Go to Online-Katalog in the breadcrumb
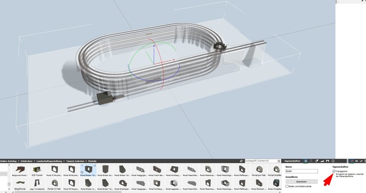Viewport: 366px width, 193px height. [x=8, y=161]
